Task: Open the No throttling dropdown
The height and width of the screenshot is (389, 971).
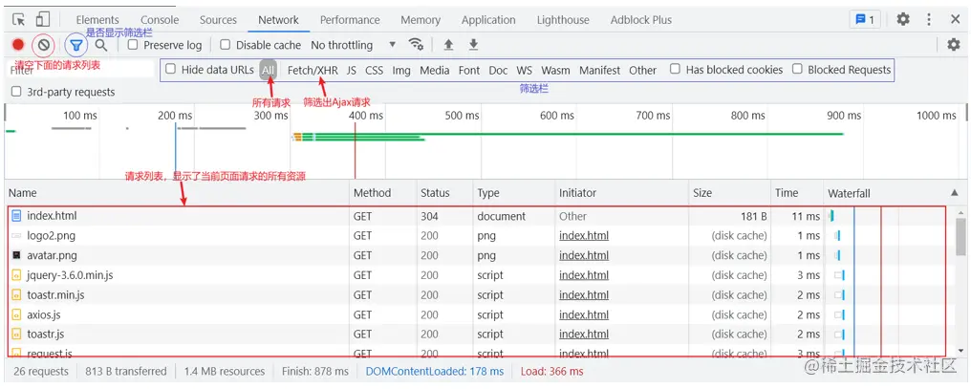Action: [353, 45]
